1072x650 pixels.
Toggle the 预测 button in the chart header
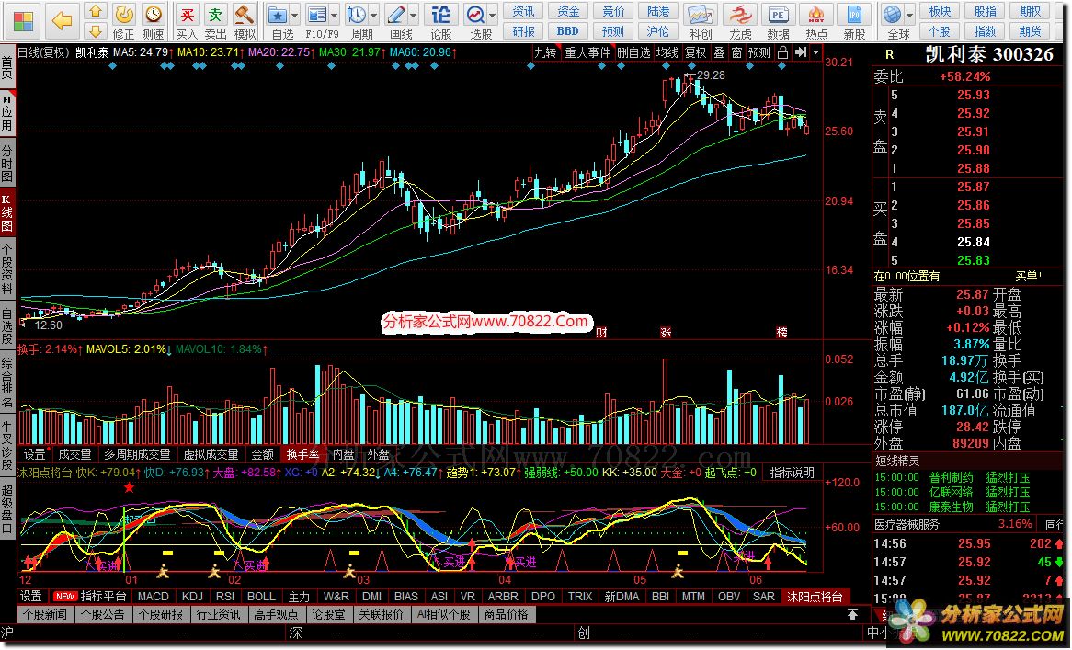point(759,52)
